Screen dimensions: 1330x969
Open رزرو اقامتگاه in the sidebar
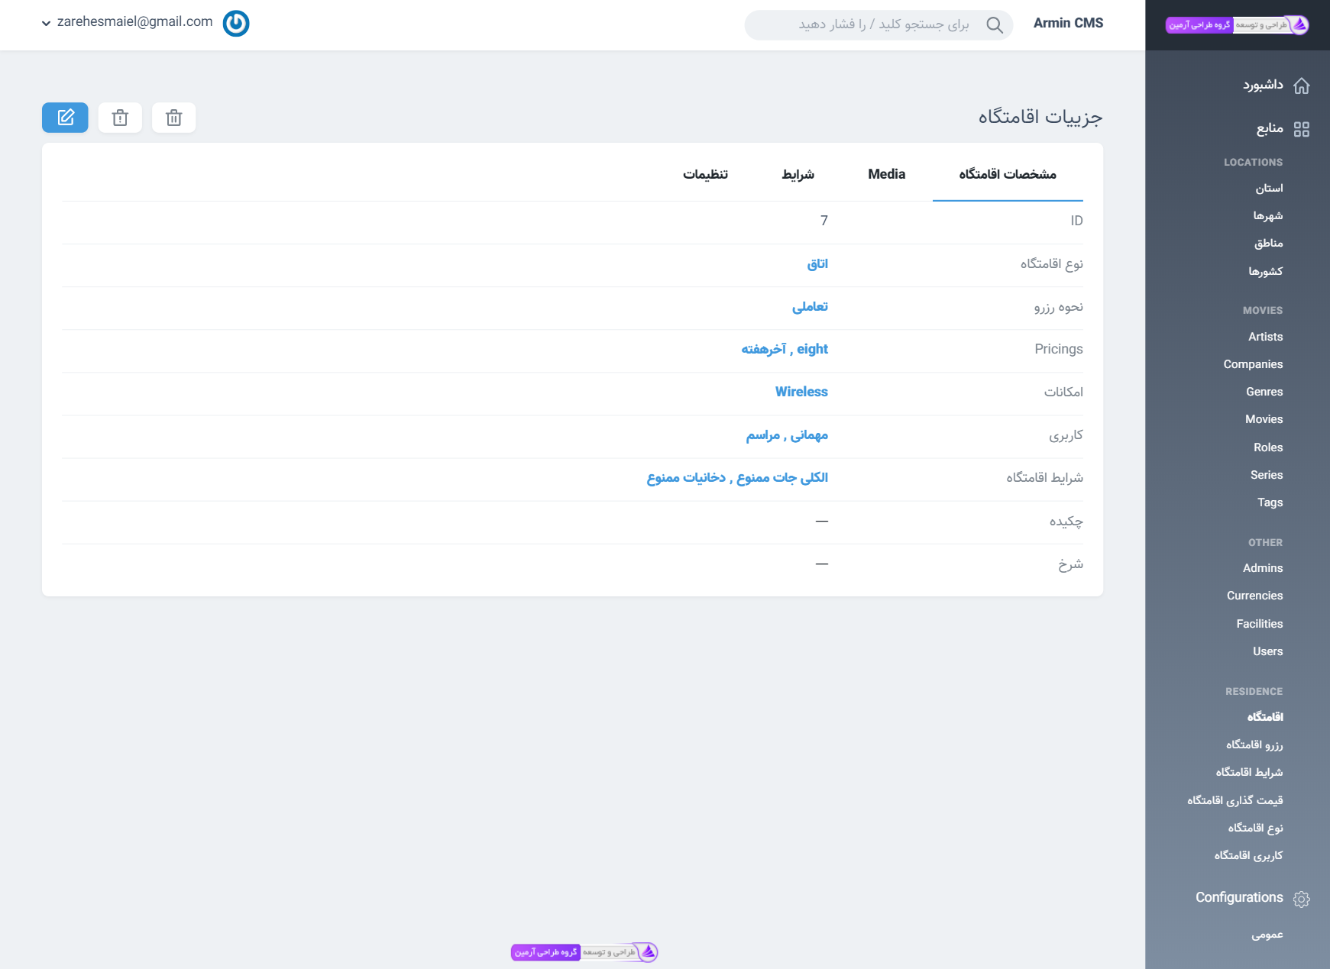(x=1254, y=745)
